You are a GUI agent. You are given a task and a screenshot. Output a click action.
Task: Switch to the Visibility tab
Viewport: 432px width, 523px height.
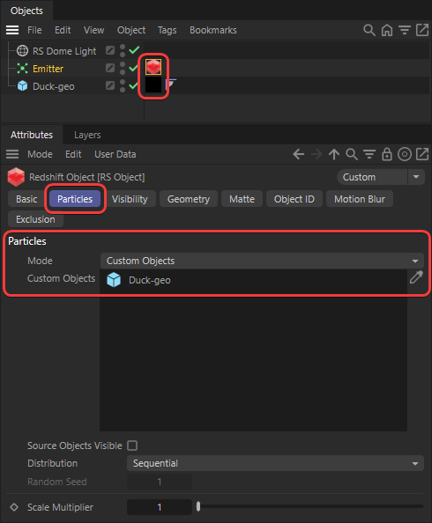(130, 199)
